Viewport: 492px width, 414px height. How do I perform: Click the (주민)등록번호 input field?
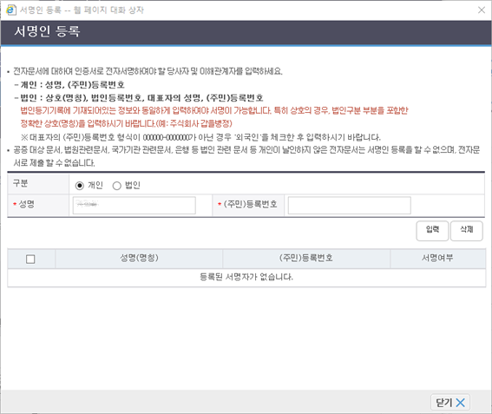(349, 206)
